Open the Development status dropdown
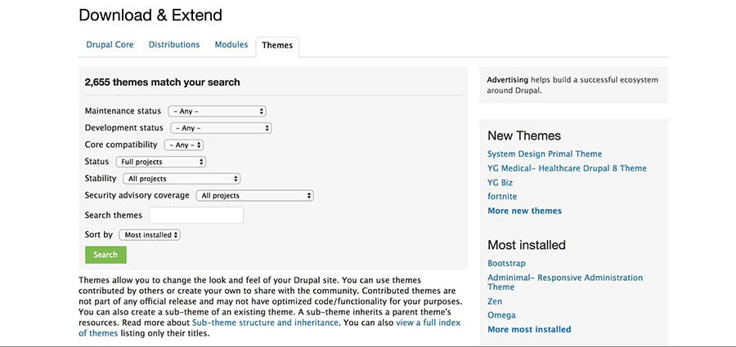The height and width of the screenshot is (347, 736). point(221,128)
